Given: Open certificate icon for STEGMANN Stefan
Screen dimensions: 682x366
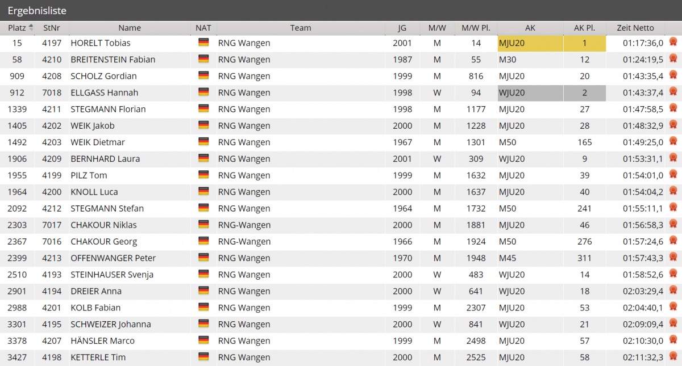Looking at the screenshot, I should [673, 207].
